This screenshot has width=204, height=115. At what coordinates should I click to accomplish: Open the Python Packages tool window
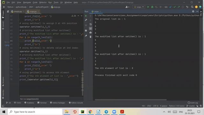click(x=57, y=103)
